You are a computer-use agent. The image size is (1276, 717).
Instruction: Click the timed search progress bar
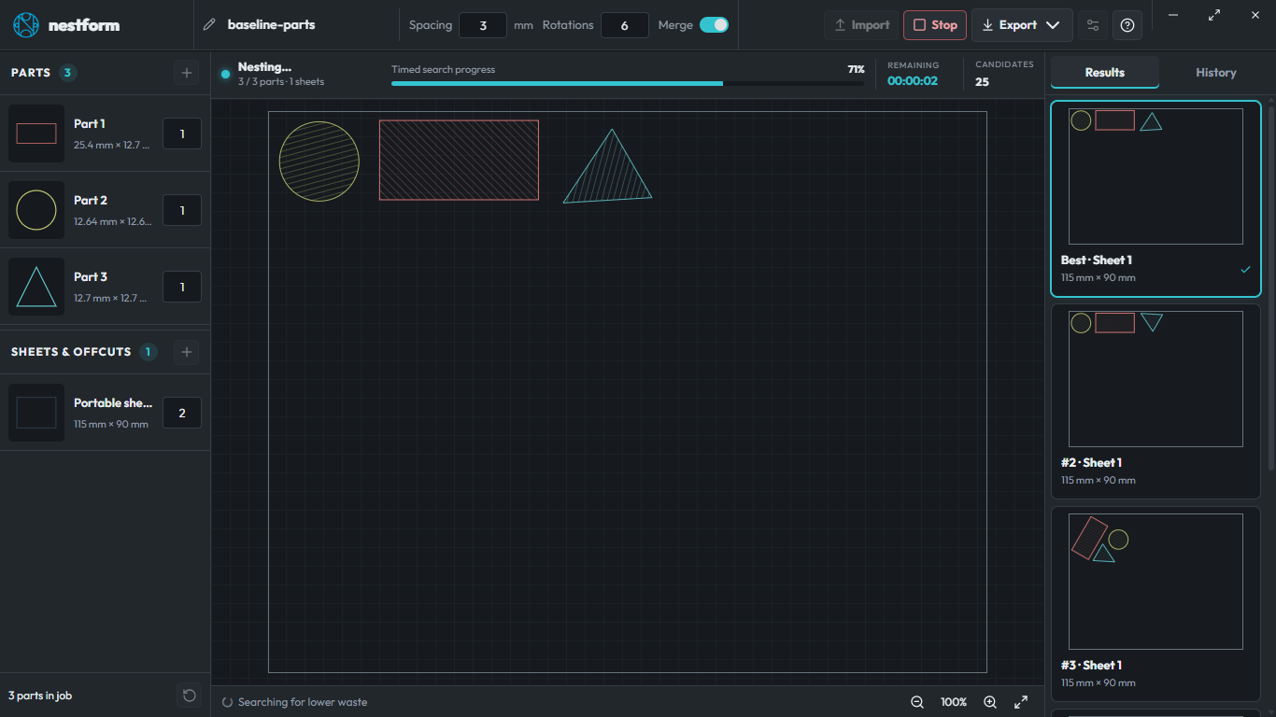628,83
